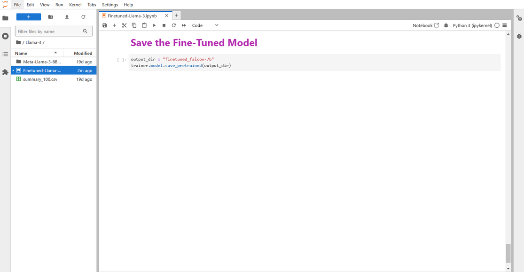
Task: Switch kernel via Python 3 (ipykernel)
Action: click(x=472, y=25)
